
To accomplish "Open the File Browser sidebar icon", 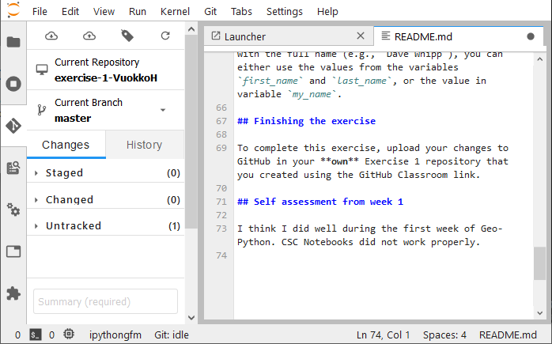I will pos(13,42).
